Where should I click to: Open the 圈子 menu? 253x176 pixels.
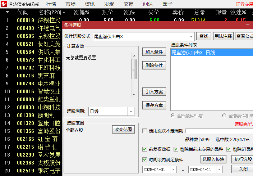(x=167, y=4)
